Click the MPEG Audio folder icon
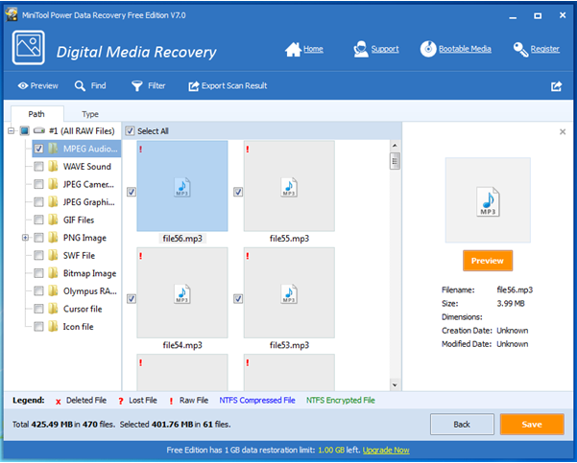Screen dimensions: 577x463 [x=53, y=149]
